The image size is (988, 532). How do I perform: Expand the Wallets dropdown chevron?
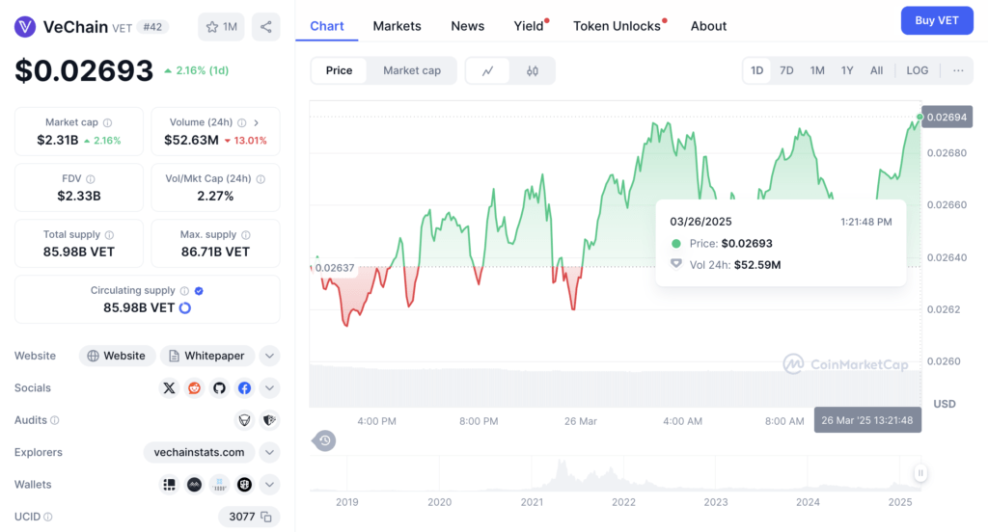pyautogui.click(x=270, y=484)
